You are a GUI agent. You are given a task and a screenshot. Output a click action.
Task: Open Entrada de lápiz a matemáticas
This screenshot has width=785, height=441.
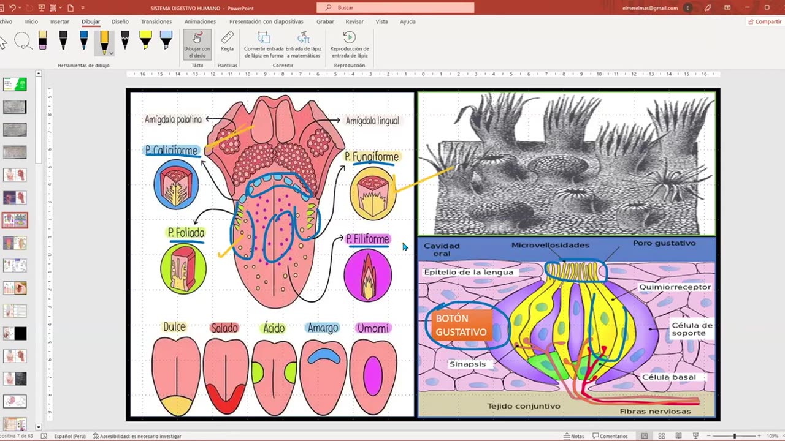point(304,44)
